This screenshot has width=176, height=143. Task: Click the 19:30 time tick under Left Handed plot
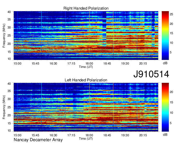click(x=125, y=135)
